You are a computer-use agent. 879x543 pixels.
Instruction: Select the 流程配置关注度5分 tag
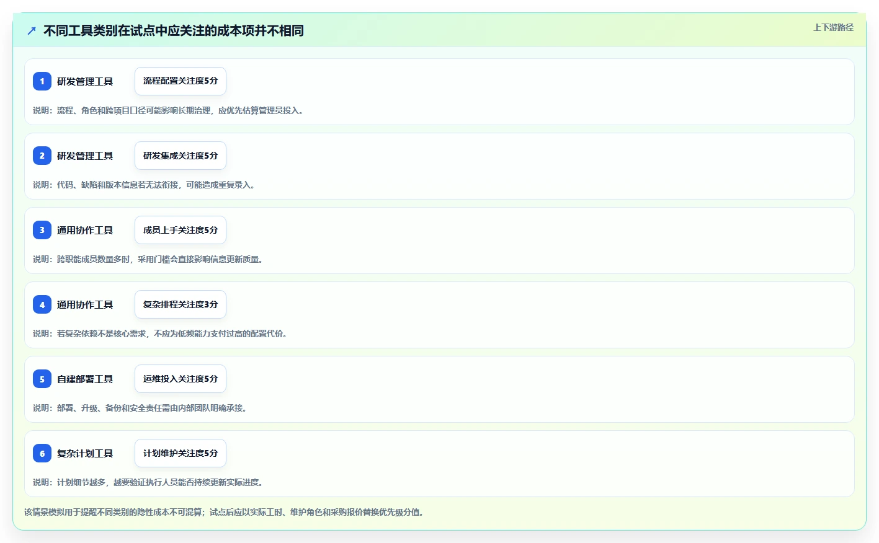pos(181,81)
